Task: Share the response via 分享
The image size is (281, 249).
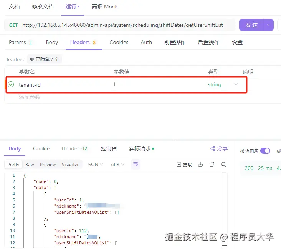Action: coord(219,148)
